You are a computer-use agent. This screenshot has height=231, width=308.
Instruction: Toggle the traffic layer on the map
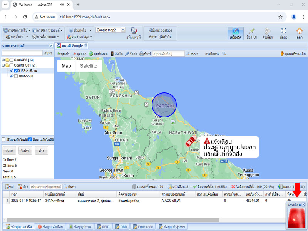click(x=117, y=54)
